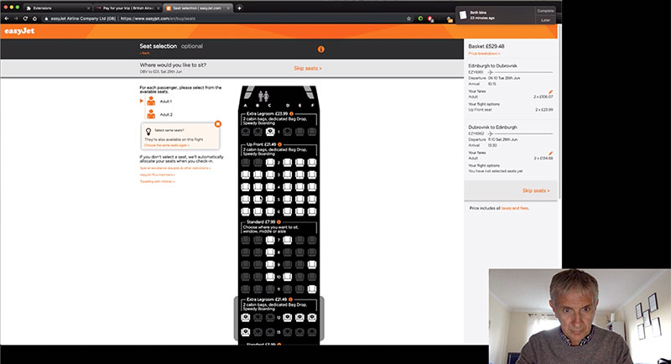Bookmark this page with the star
The height and width of the screenshot is (364, 671).
(408, 18)
